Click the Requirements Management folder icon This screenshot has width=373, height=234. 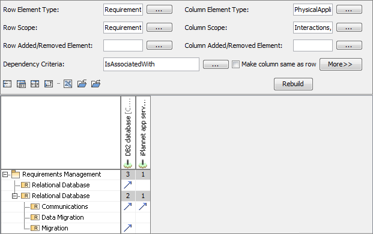tap(16, 174)
